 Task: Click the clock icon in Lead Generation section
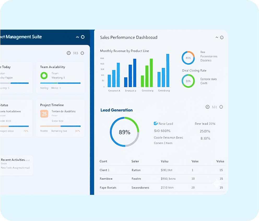tap(208, 107)
